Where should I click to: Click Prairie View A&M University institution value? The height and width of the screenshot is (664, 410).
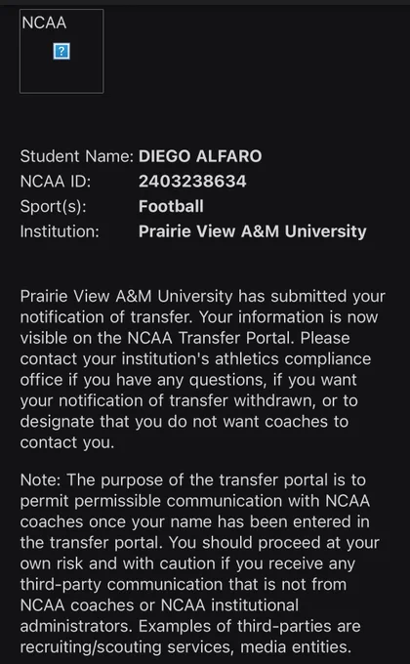pyautogui.click(x=253, y=231)
